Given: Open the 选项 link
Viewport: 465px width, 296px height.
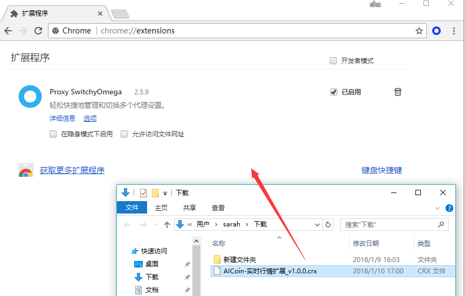Looking at the screenshot, I should point(90,119).
